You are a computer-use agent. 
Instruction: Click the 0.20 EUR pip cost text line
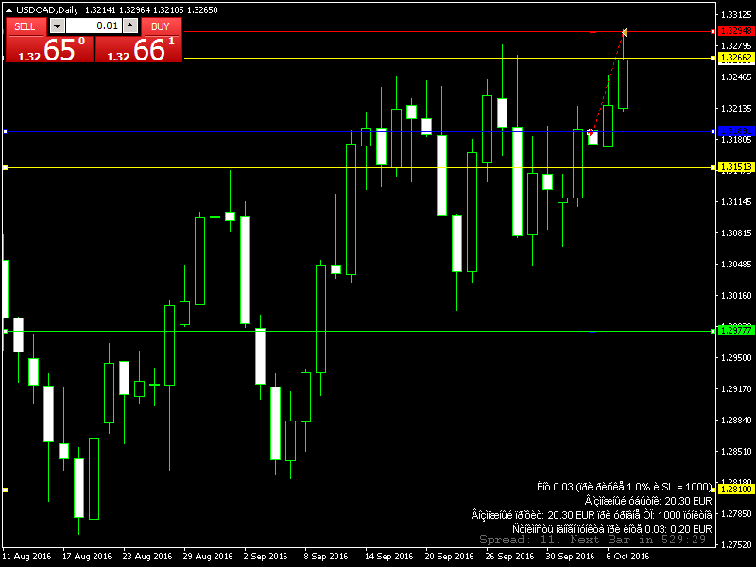click(612, 529)
